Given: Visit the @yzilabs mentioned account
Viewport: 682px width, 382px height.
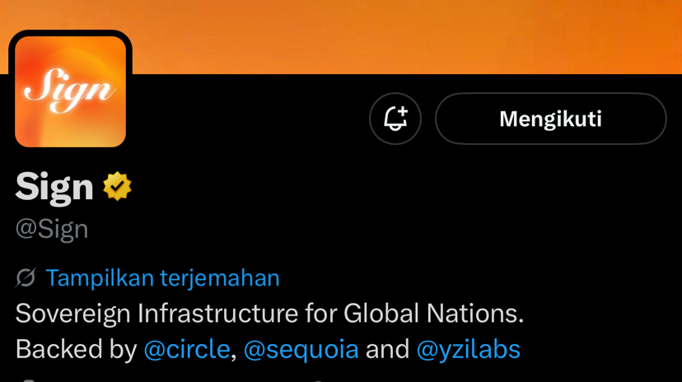Looking at the screenshot, I should 468,349.
